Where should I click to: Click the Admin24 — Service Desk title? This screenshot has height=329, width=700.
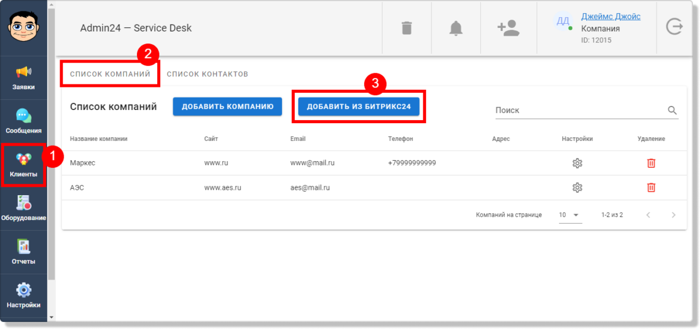[136, 28]
